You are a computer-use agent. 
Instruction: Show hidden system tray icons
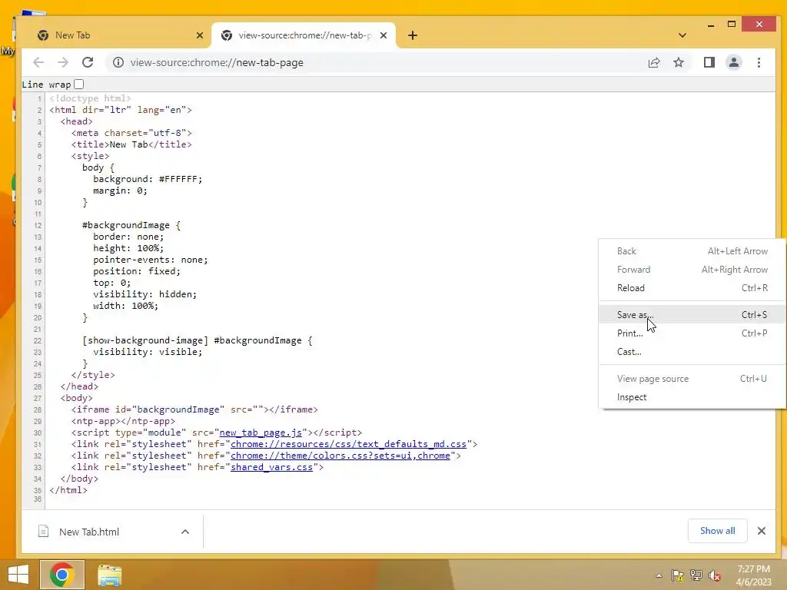(x=659, y=575)
